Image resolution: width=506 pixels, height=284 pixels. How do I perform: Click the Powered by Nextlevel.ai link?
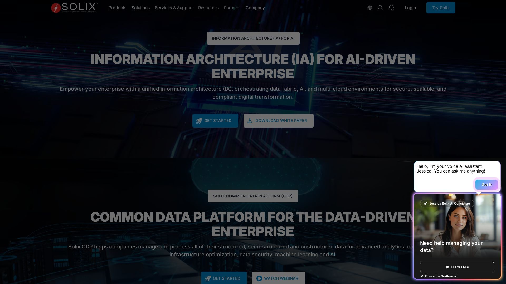click(x=439, y=276)
